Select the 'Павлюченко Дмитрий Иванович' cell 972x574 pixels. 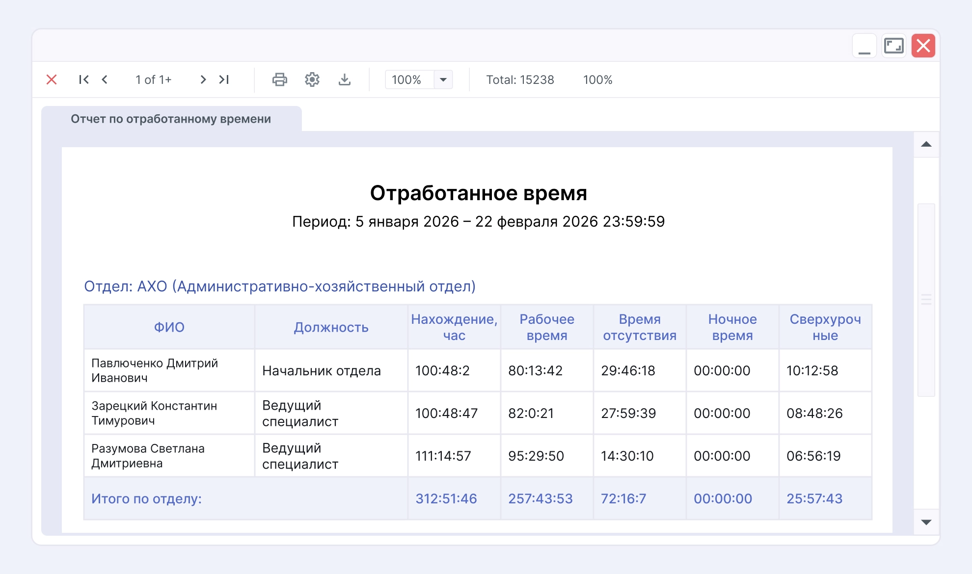pos(169,370)
